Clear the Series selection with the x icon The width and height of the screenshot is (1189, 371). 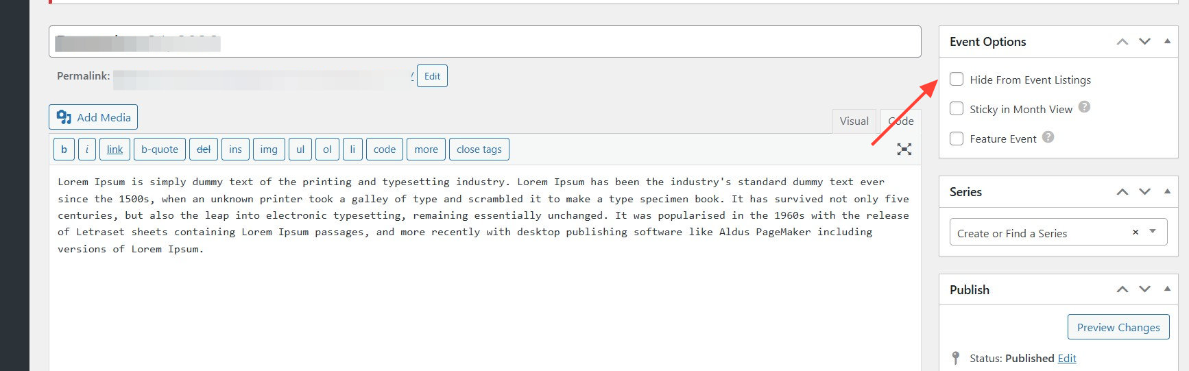[1136, 232]
